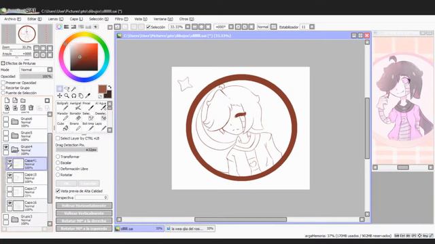Click the Perspectiva input field
Image resolution: width=435 pixels, height=244 pixels.
click(91, 197)
